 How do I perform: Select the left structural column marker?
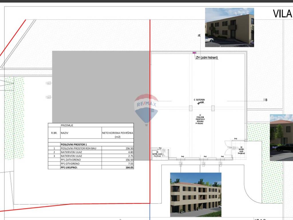(x=190, y=108)
